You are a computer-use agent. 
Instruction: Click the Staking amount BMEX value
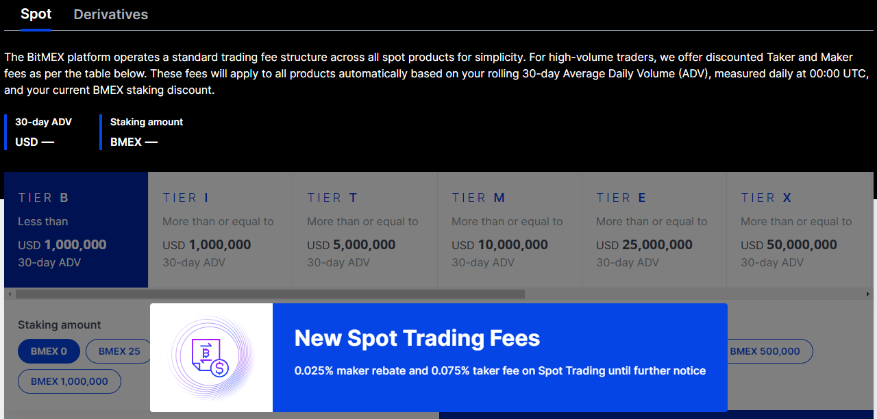coord(134,142)
